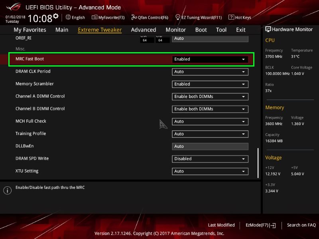Image resolution: width=319 pixels, height=239 pixels.
Task: Open the Training Profile dropdown
Action: 210,134
